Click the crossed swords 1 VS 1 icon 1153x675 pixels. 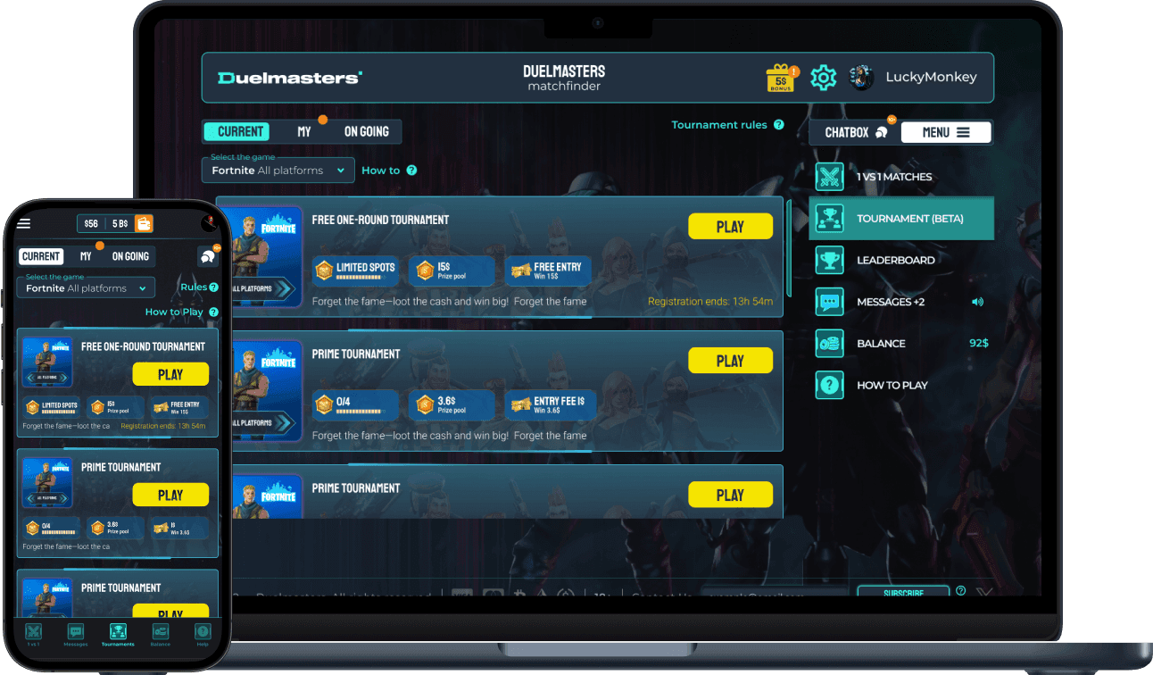[x=830, y=177]
